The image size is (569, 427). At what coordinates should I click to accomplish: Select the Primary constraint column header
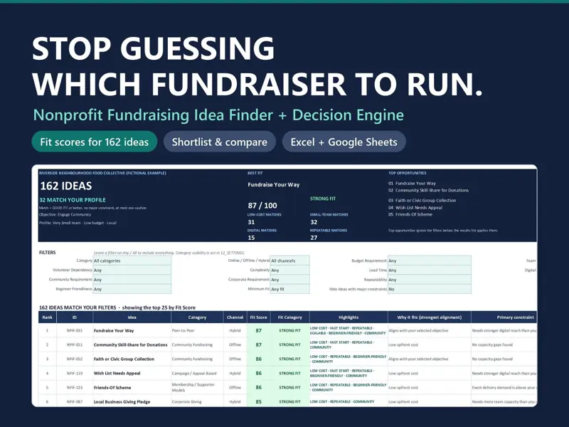click(504, 317)
